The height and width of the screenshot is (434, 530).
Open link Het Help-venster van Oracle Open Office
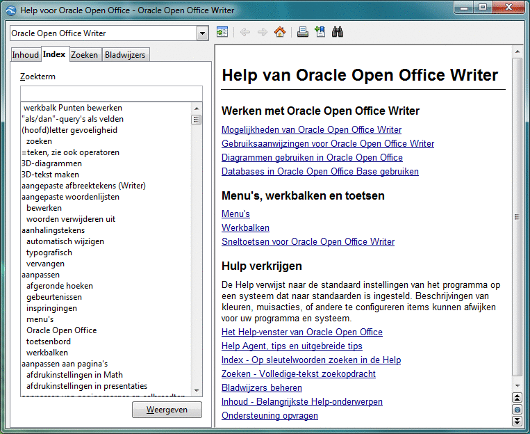[x=302, y=332]
